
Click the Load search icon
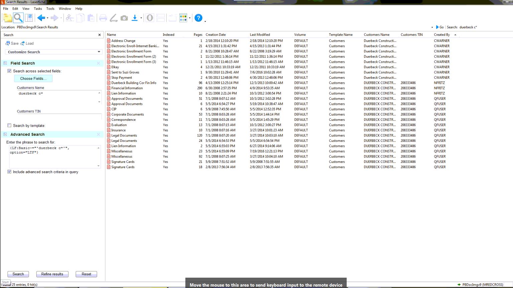[x=23, y=43]
